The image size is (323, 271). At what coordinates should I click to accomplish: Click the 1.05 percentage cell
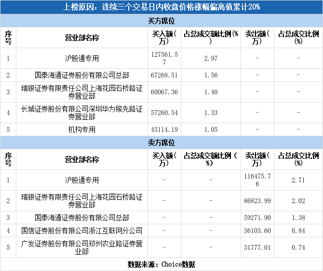(211, 129)
